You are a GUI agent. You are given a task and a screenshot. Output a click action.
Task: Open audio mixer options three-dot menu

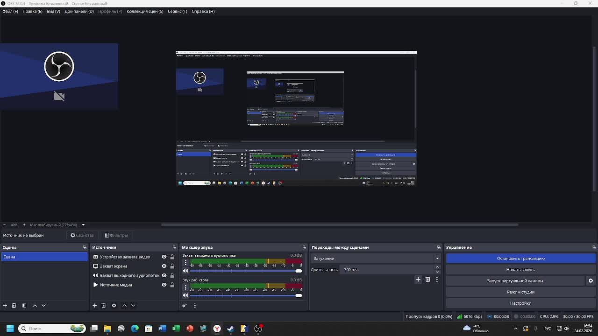click(195, 306)
